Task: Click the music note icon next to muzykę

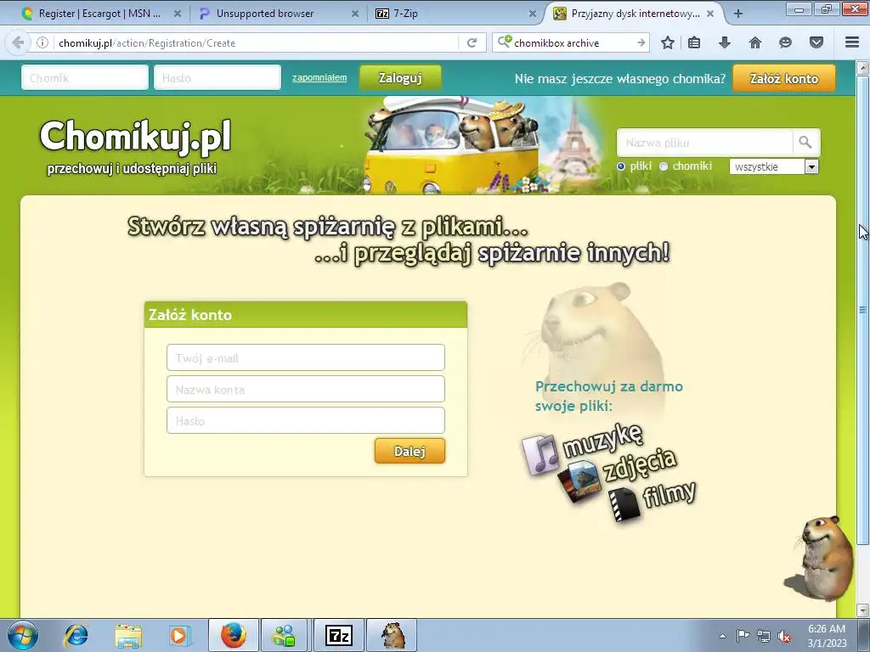Action: pyautogui.click(x=540, y=455)
